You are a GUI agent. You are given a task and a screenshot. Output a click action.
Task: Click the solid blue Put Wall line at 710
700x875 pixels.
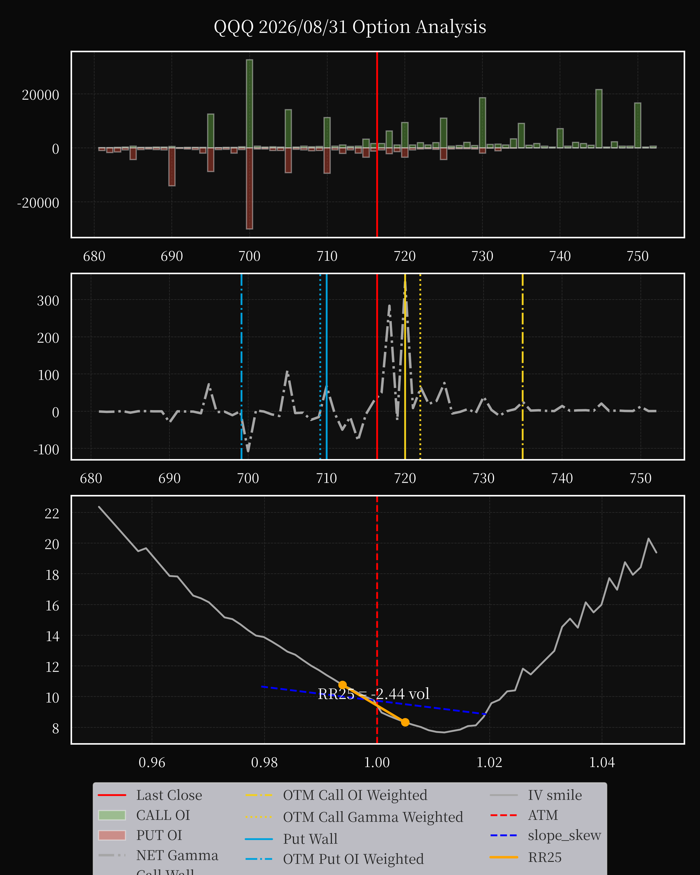(x=327, y=367)
